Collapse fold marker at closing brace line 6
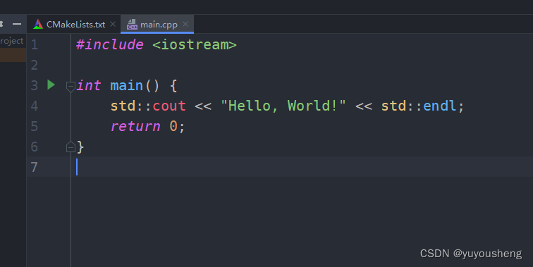 click(x=71, y=147)
